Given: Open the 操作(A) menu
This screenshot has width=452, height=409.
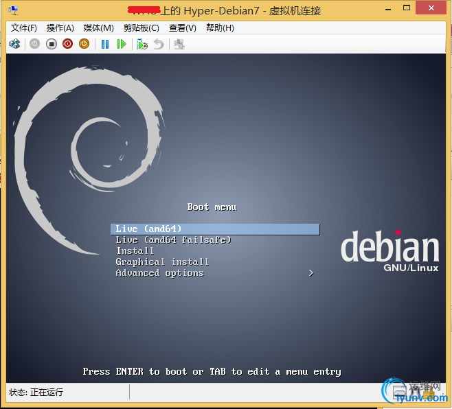Looking at the screenshot, I should [x=60, y=28].
